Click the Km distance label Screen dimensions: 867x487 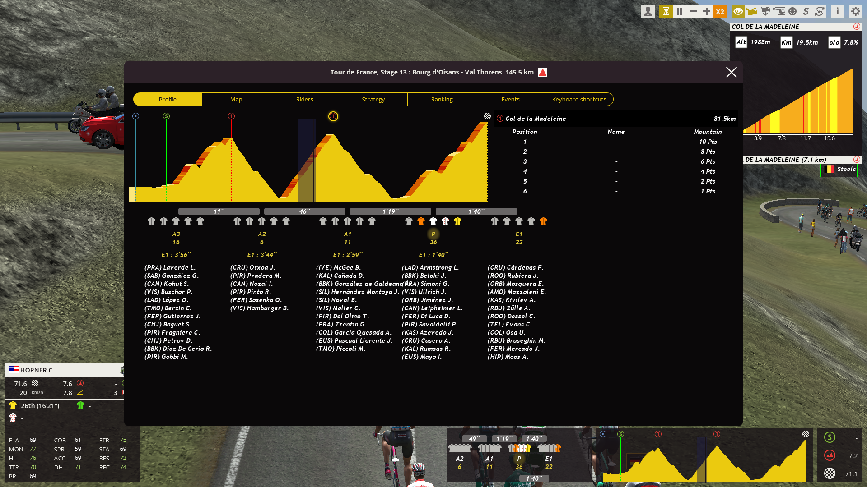(x=786, y=42)
